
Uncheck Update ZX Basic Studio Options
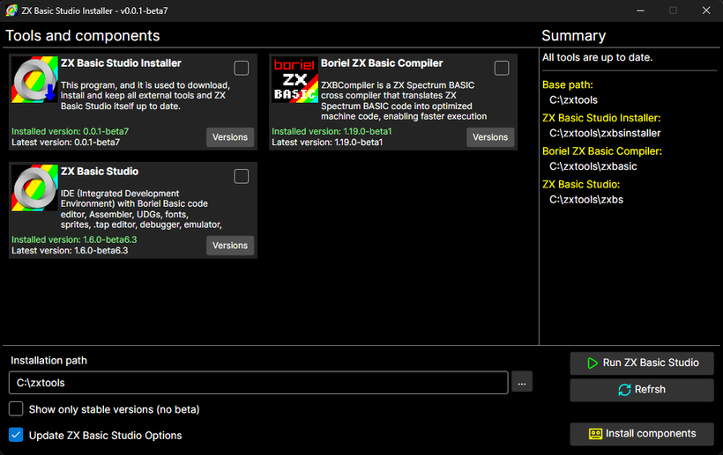(16, 435)
